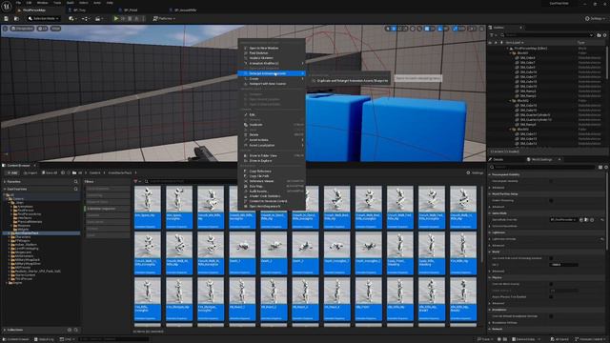Screen dimensions: 610x343
Task: Click the Save current level icon
Action: (x=7, y=19)
